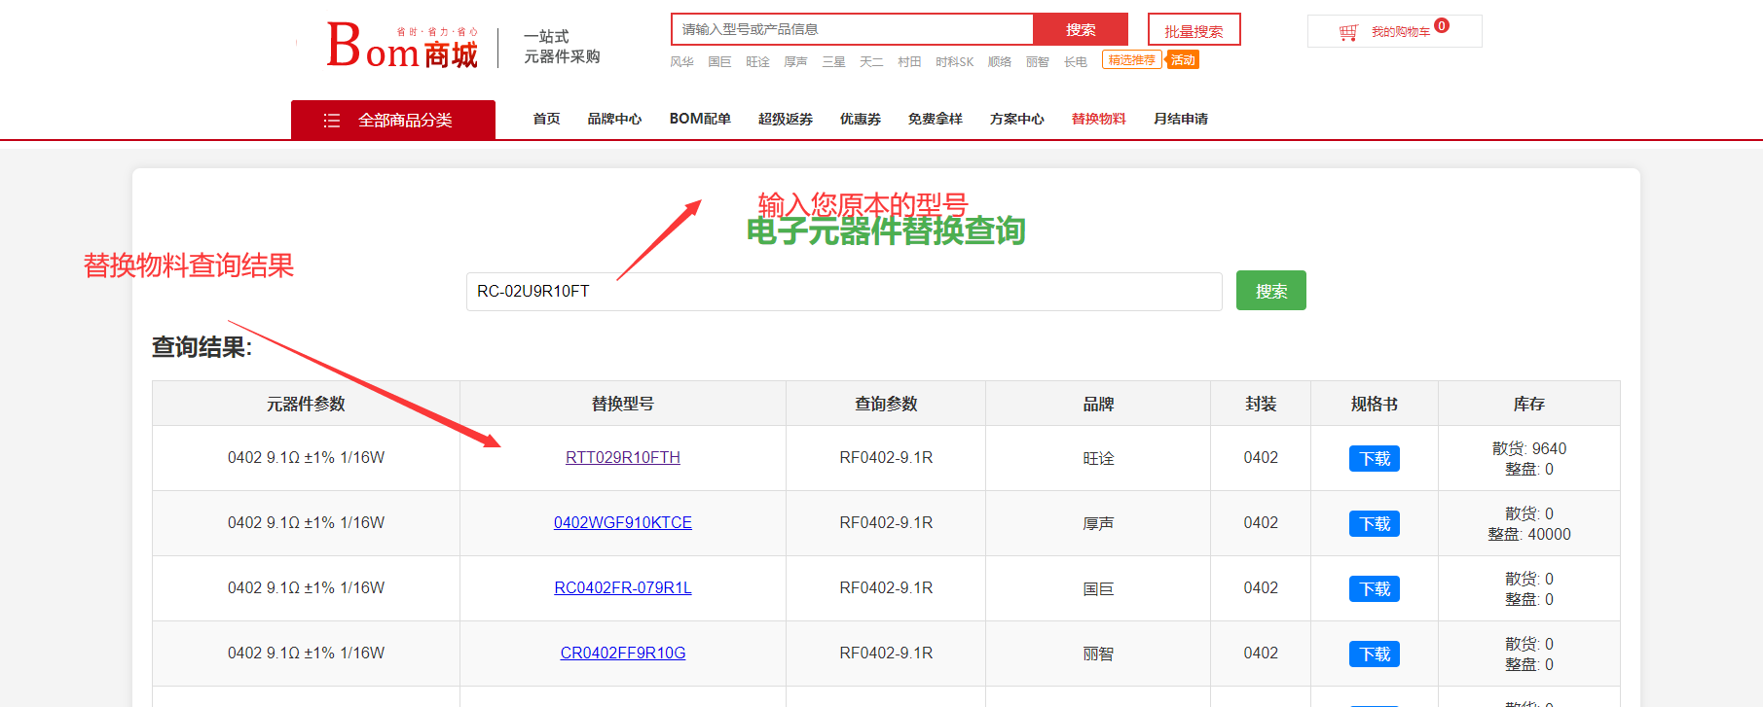Click the 精选推荐 tag
The height and width of the screenshot is (707, 1763).
tap(1131, 60)
